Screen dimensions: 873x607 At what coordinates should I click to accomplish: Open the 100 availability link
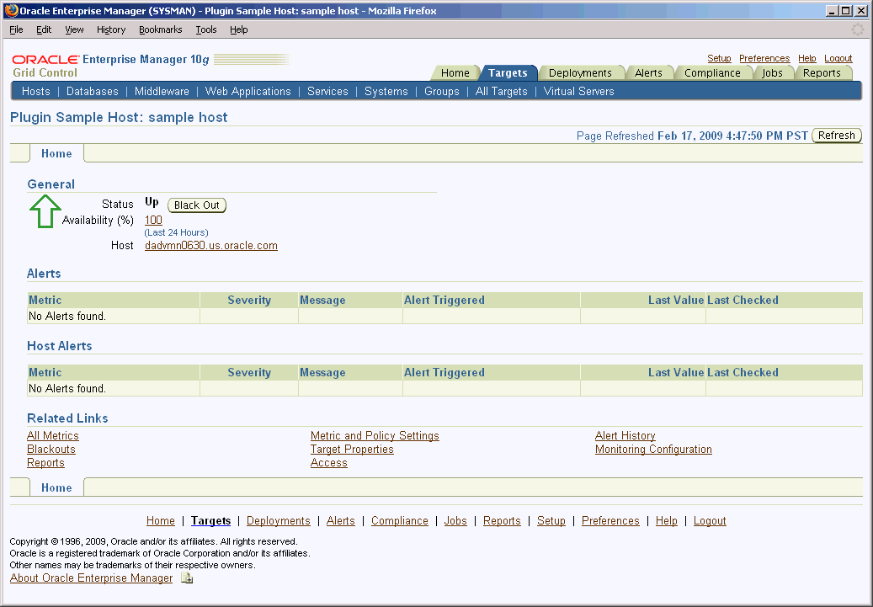(153, 221)
